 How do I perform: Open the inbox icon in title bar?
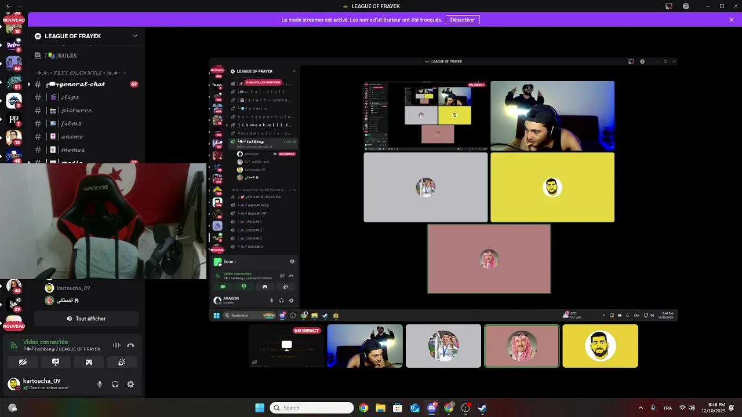pyautogui.click(x=669, y=6)
